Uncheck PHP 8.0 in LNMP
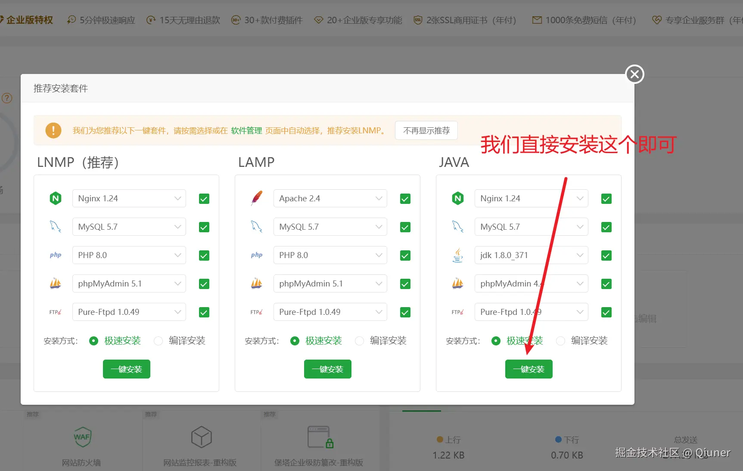The height and width of the screenshot is (471, 743). tap(204, 256)
